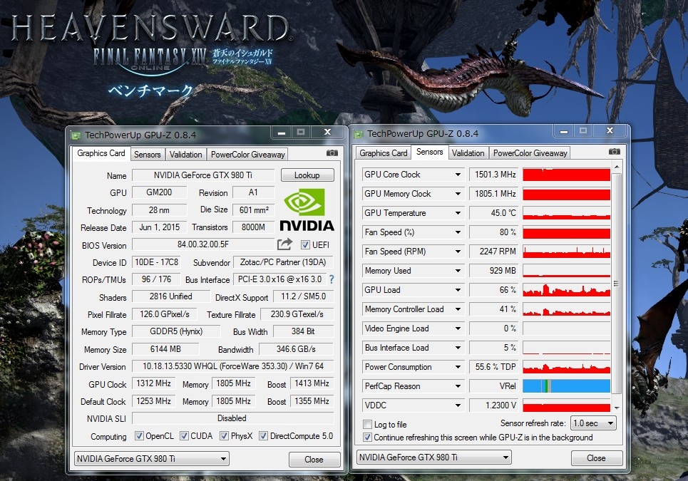This screenshot has height=481, width=688.
Task: Open the PerfCap Reason sensor dropdown
Action: tap(458, 386)
